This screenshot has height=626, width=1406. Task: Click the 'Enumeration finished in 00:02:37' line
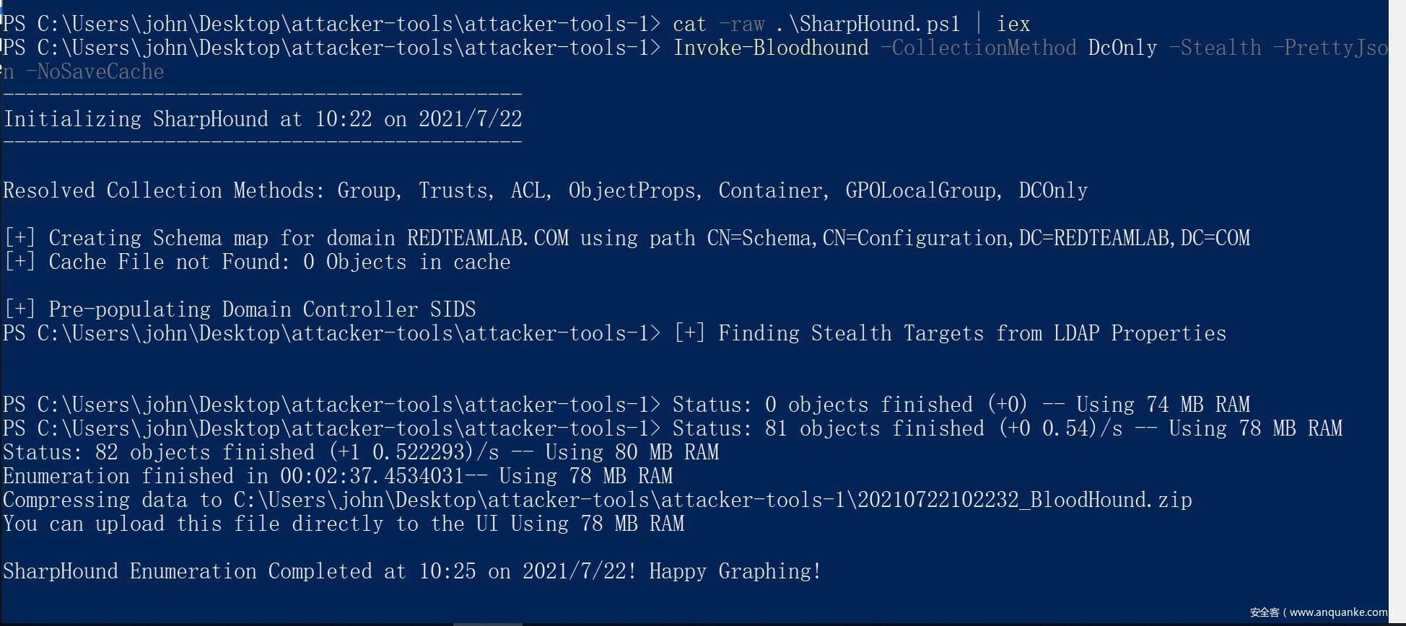click(x=338, y=476)
